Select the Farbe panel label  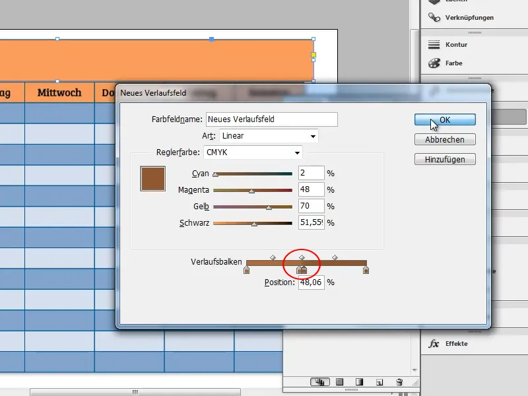453,63
